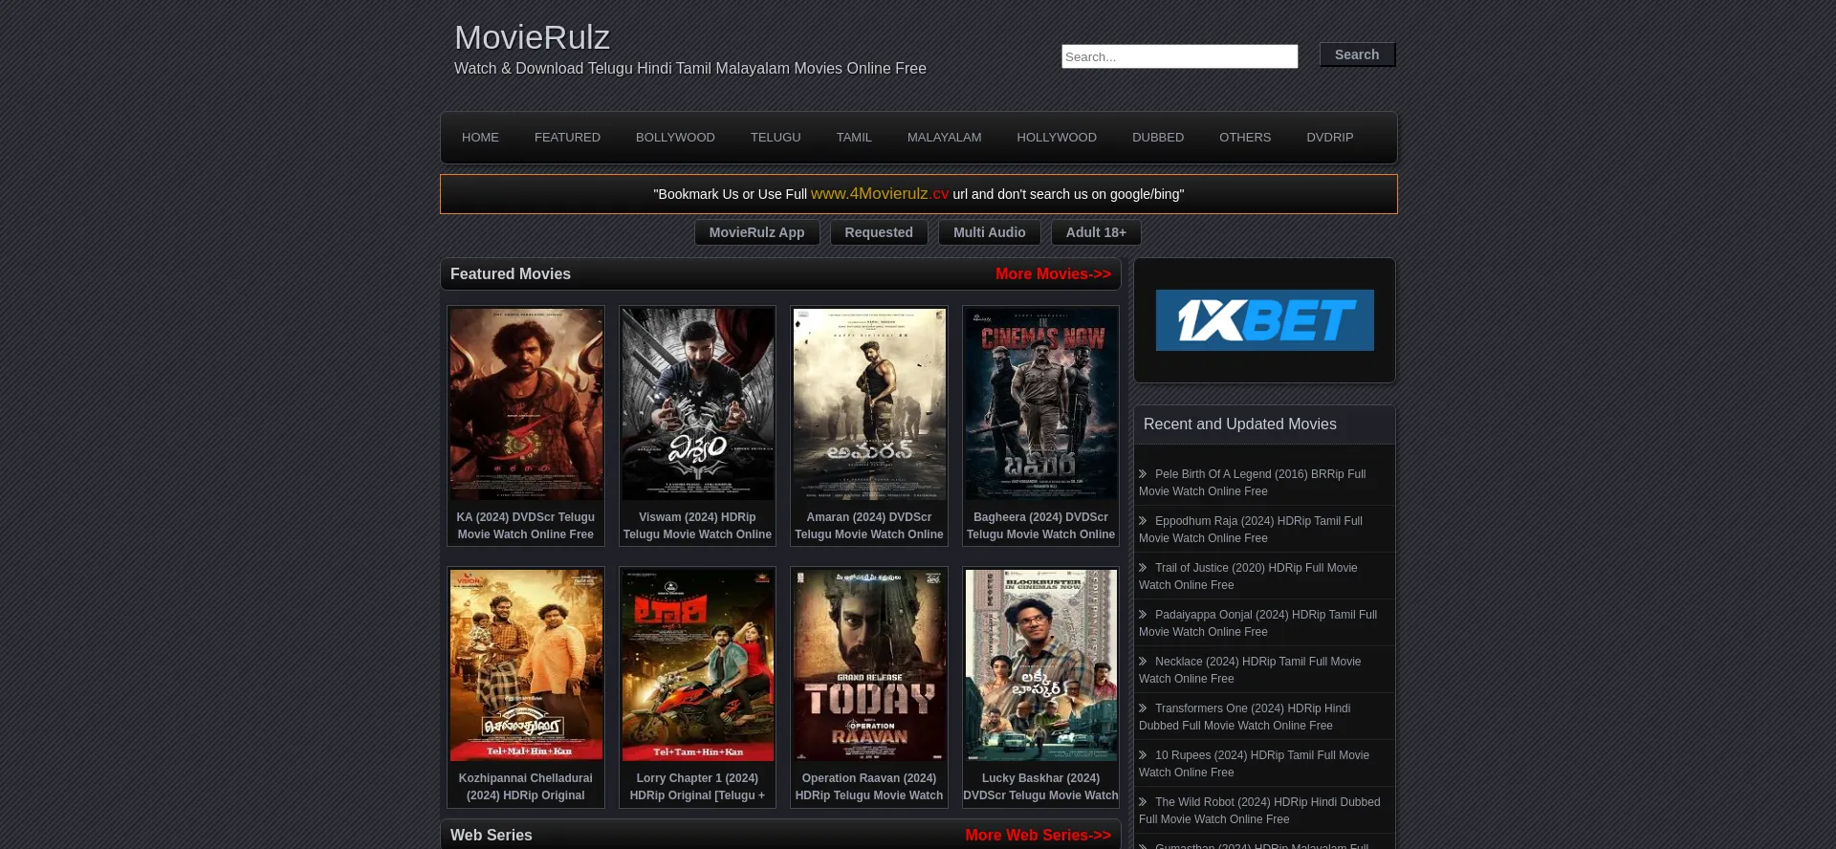Open 10 Rupees (2024) recent link

tap(1255, 764)
